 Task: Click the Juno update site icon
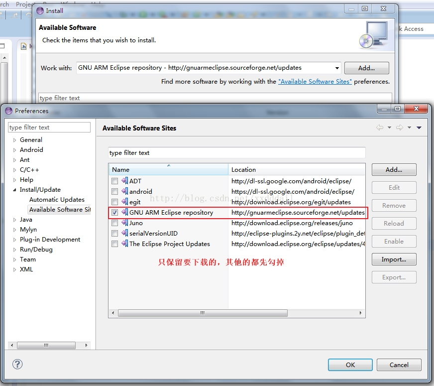(124, 223)
